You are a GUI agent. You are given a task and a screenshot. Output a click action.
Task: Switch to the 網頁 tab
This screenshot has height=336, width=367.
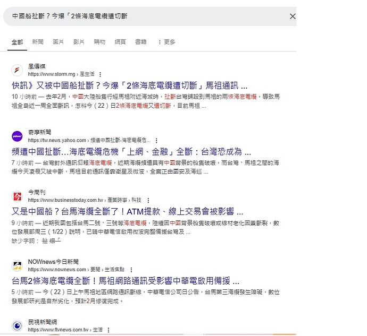pyautogui.click(x=120, y=42)
